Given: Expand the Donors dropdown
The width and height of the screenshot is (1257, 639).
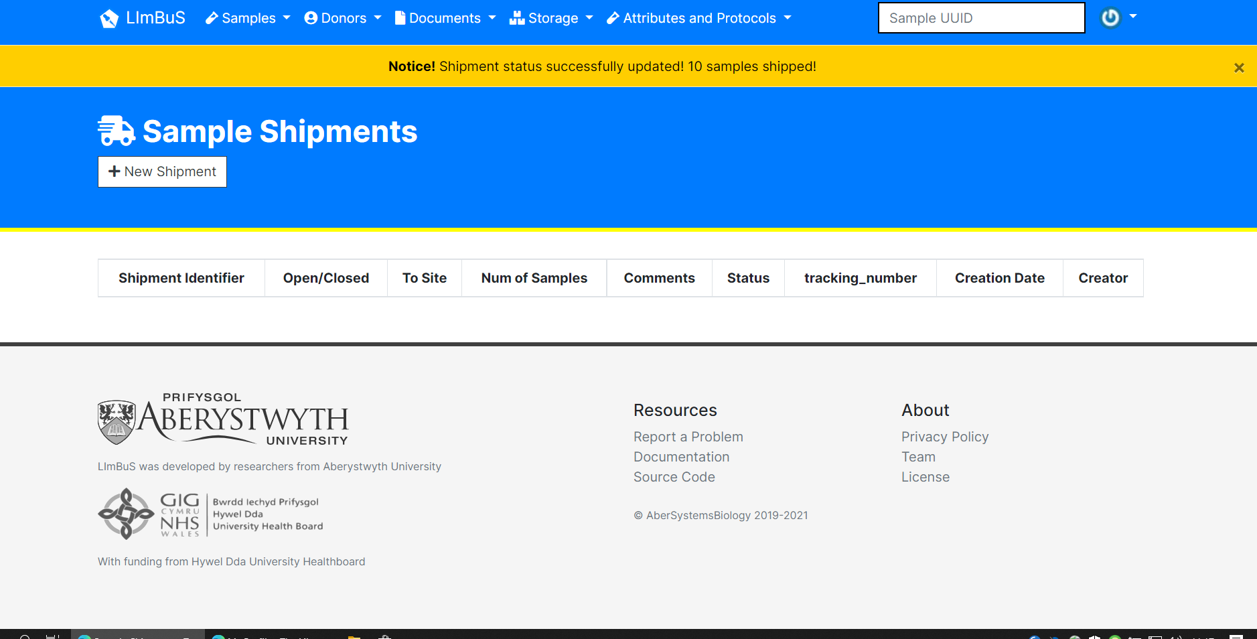Looking at the screenshot, I should pyautogui.click(x=344, y=18).
